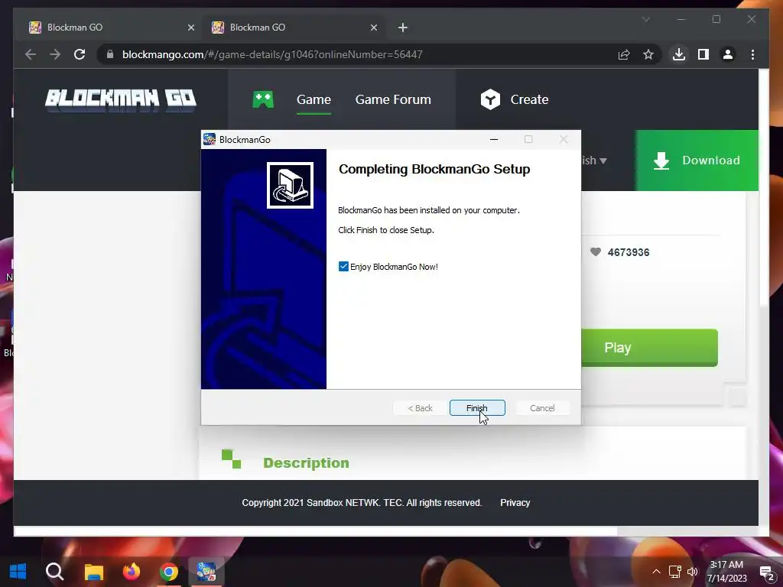Select the second Blockman GO tab
The height and width of the screenshot is (587, 783).
(x=294, y=28)
